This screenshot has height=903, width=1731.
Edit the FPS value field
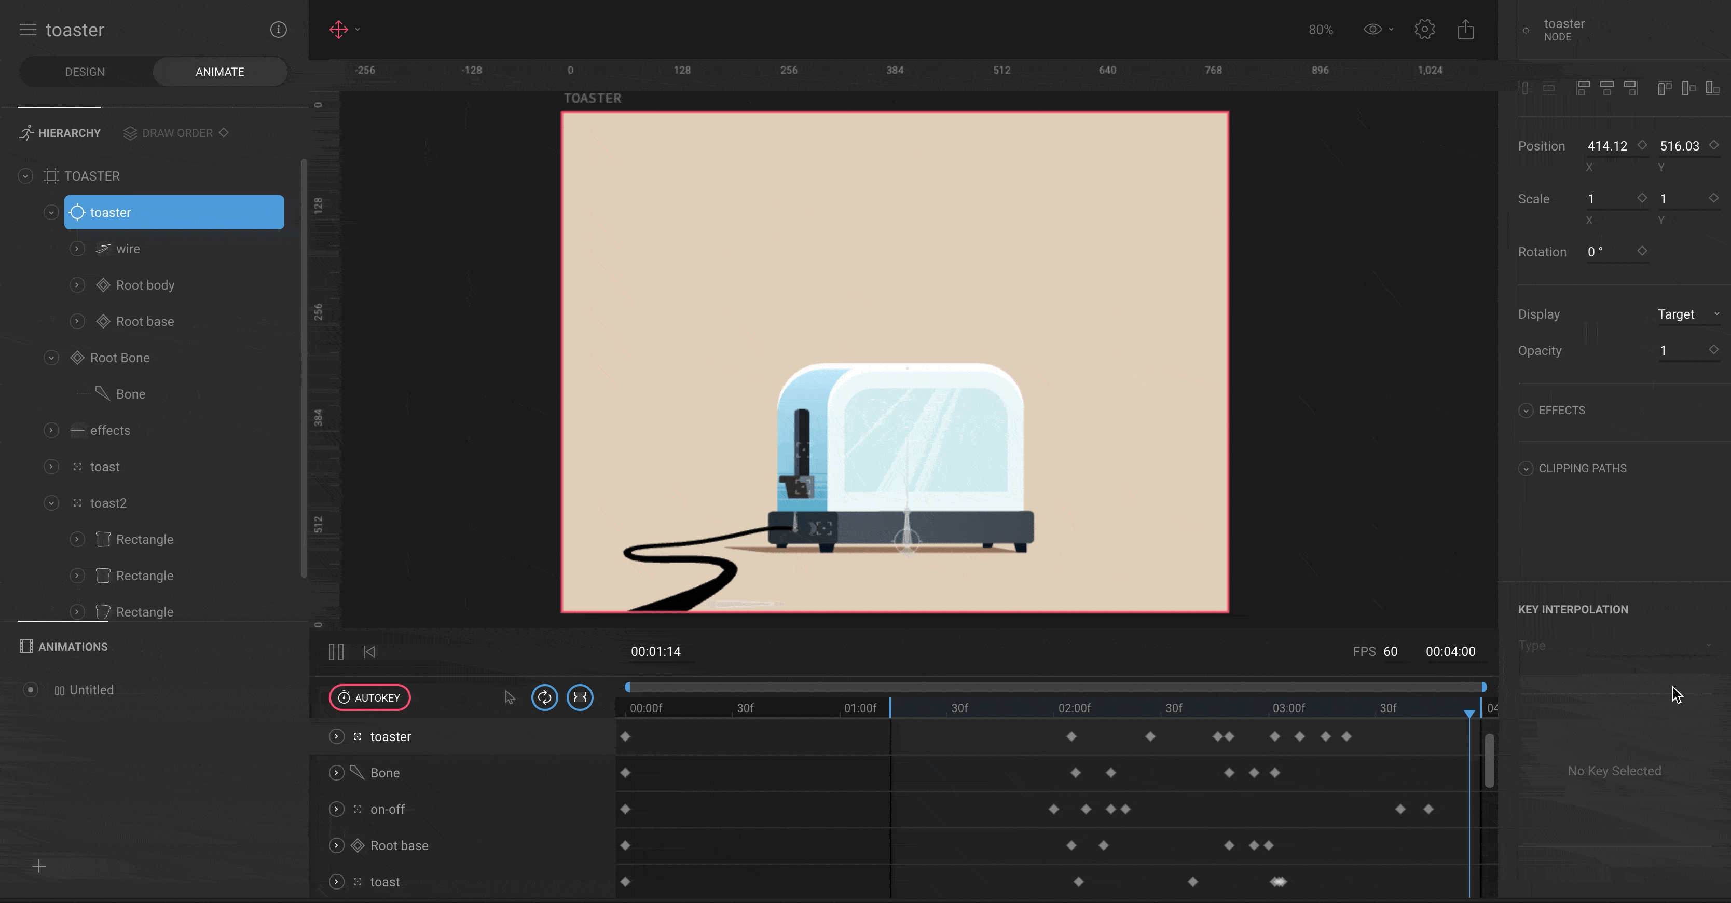(1391, 652)
